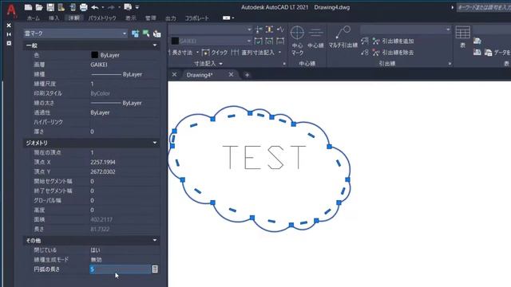Viewport: 511px width, 287px height.
Task: Open the 挿入 ribbon tab
Action: click(x=53, y=18)
